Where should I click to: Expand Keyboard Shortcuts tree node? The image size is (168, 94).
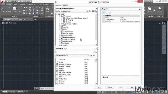pos(59,38)
